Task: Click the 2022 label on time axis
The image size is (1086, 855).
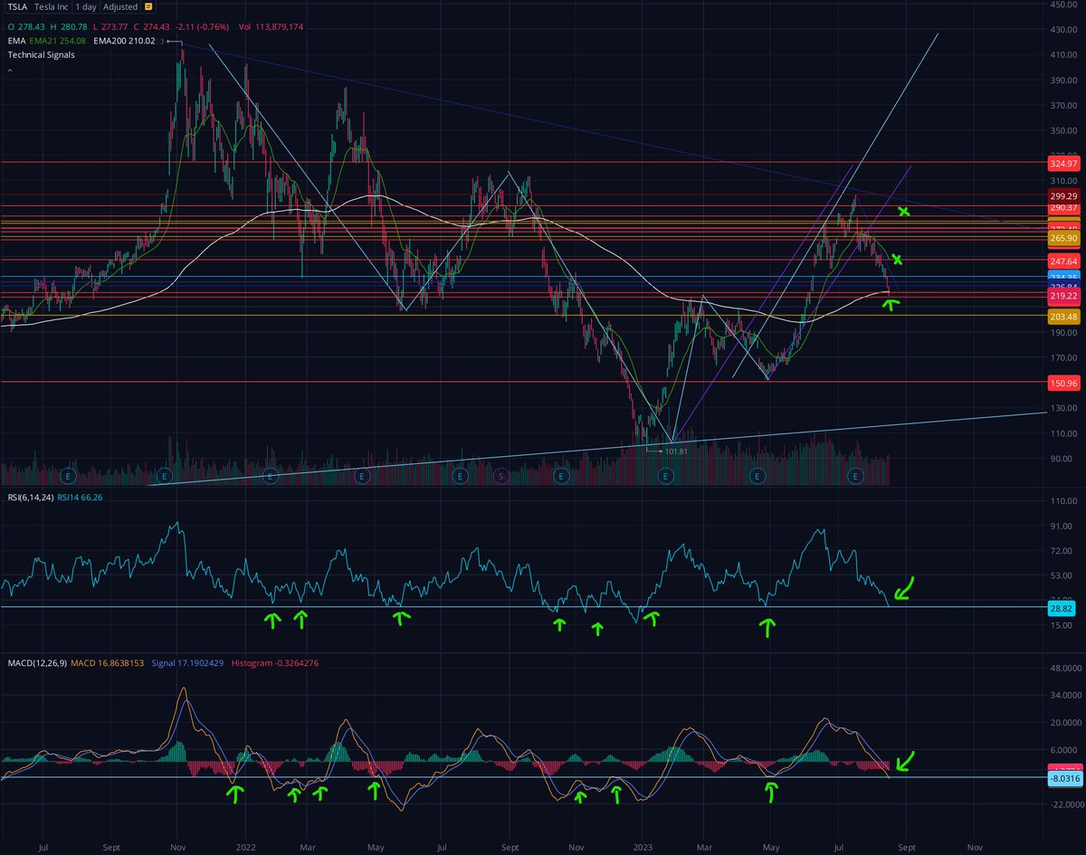Action: [x=245, y=846]
